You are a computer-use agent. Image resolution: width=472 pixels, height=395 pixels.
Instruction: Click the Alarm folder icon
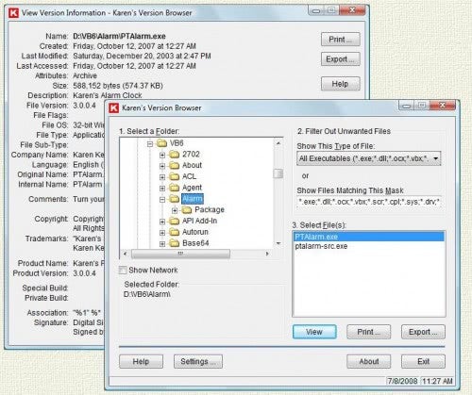[174, 199]
